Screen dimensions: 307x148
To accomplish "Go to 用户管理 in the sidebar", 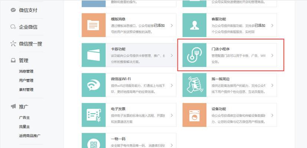I will 26,80.
